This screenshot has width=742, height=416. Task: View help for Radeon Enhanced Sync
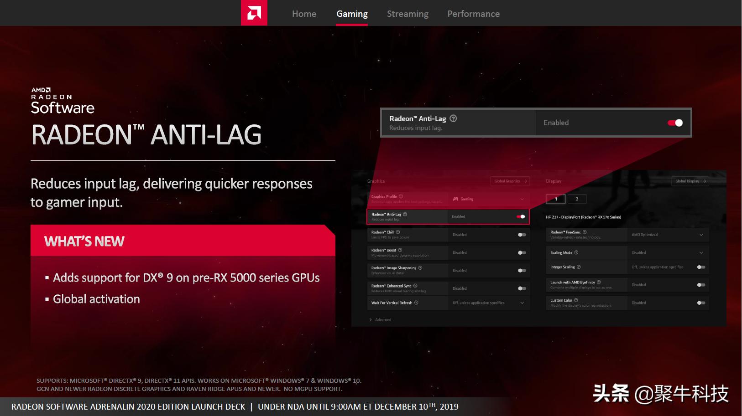click(415, 286)
